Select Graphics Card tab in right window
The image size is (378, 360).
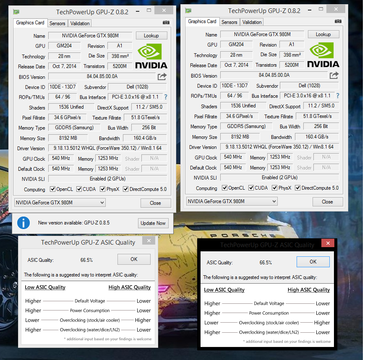[202, 22]
